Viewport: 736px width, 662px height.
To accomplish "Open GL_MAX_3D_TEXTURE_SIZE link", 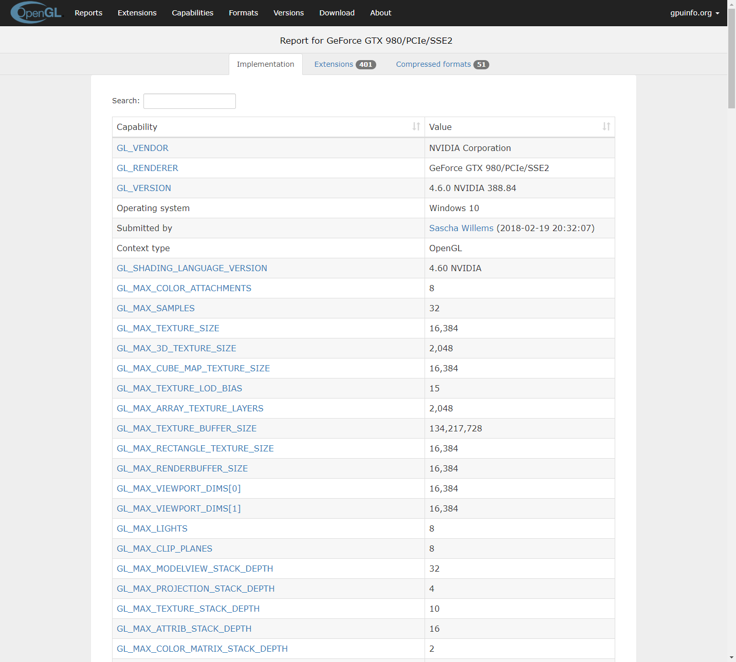I will 176,348.
